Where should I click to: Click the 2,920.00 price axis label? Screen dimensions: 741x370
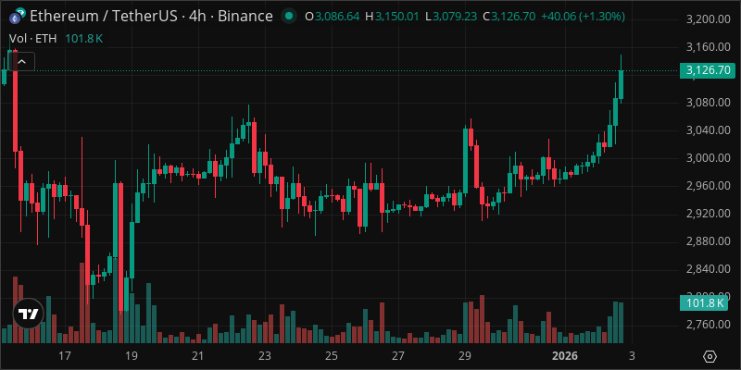coord(708,214)
